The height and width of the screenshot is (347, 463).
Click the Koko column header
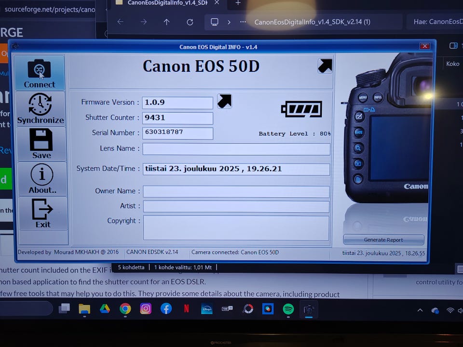[x=453, y=64]
